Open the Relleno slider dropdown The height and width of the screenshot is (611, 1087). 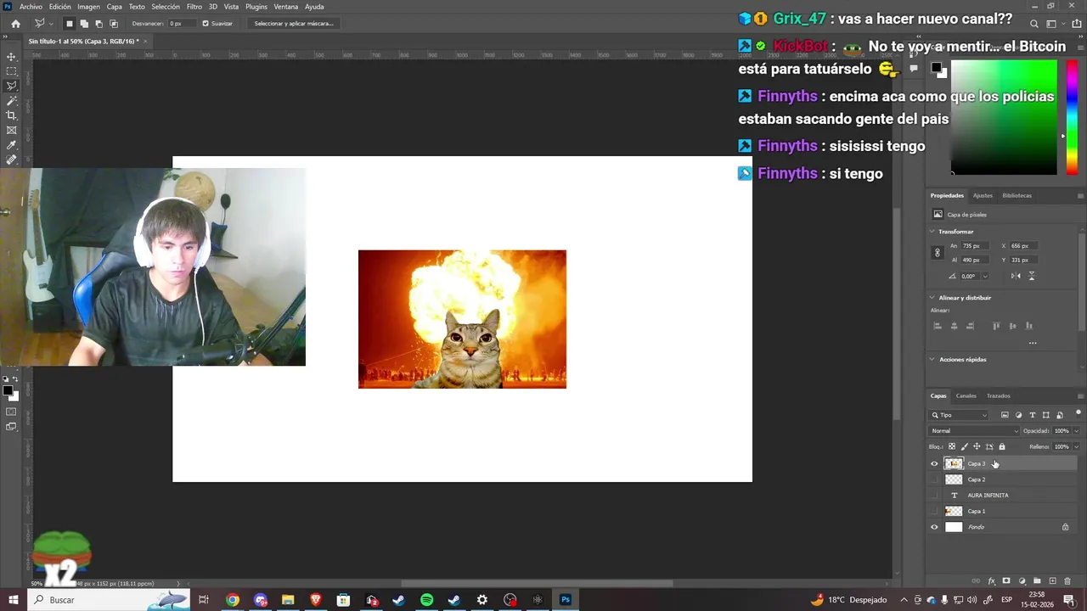point(1076,446)
